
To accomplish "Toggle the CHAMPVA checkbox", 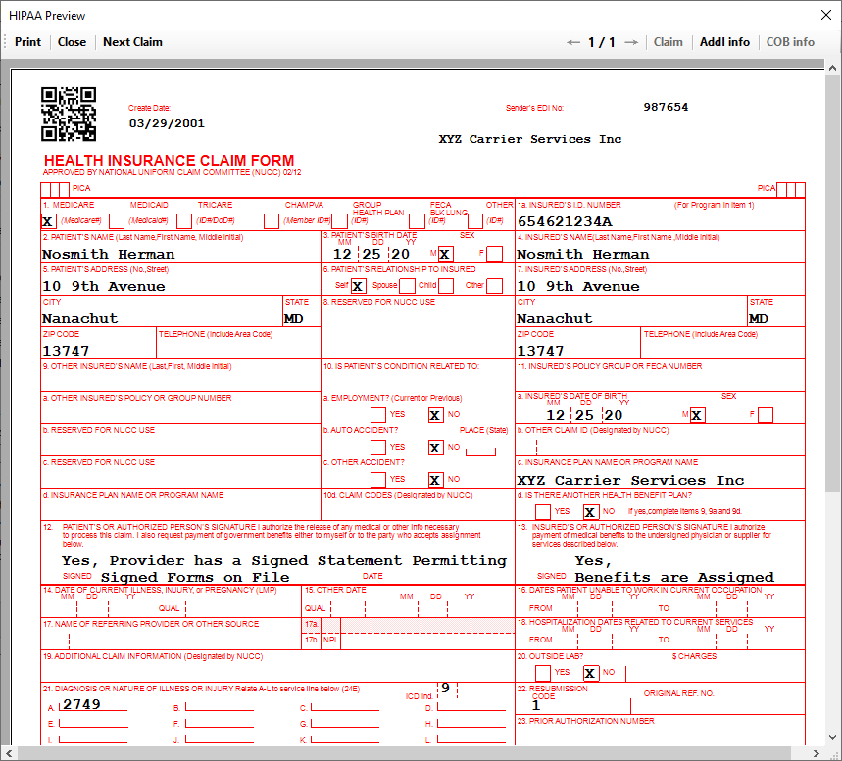I will 272,221.
